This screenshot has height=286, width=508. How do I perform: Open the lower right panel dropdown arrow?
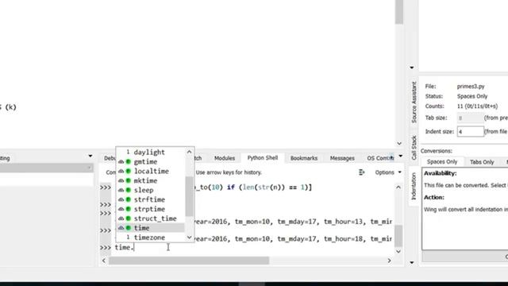click(x=412, y=262)
